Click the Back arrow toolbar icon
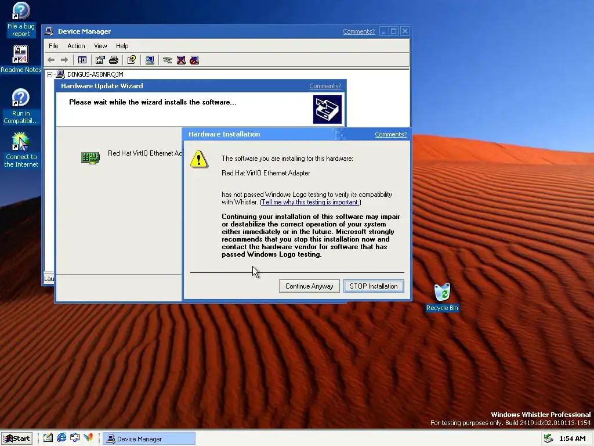 (x=51, y=60)
